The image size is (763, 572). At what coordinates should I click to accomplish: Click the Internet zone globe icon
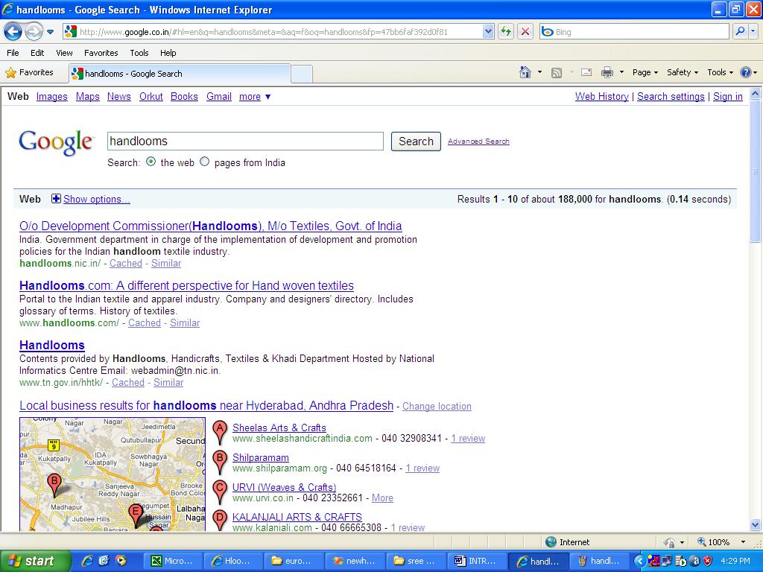coord(551,542)
